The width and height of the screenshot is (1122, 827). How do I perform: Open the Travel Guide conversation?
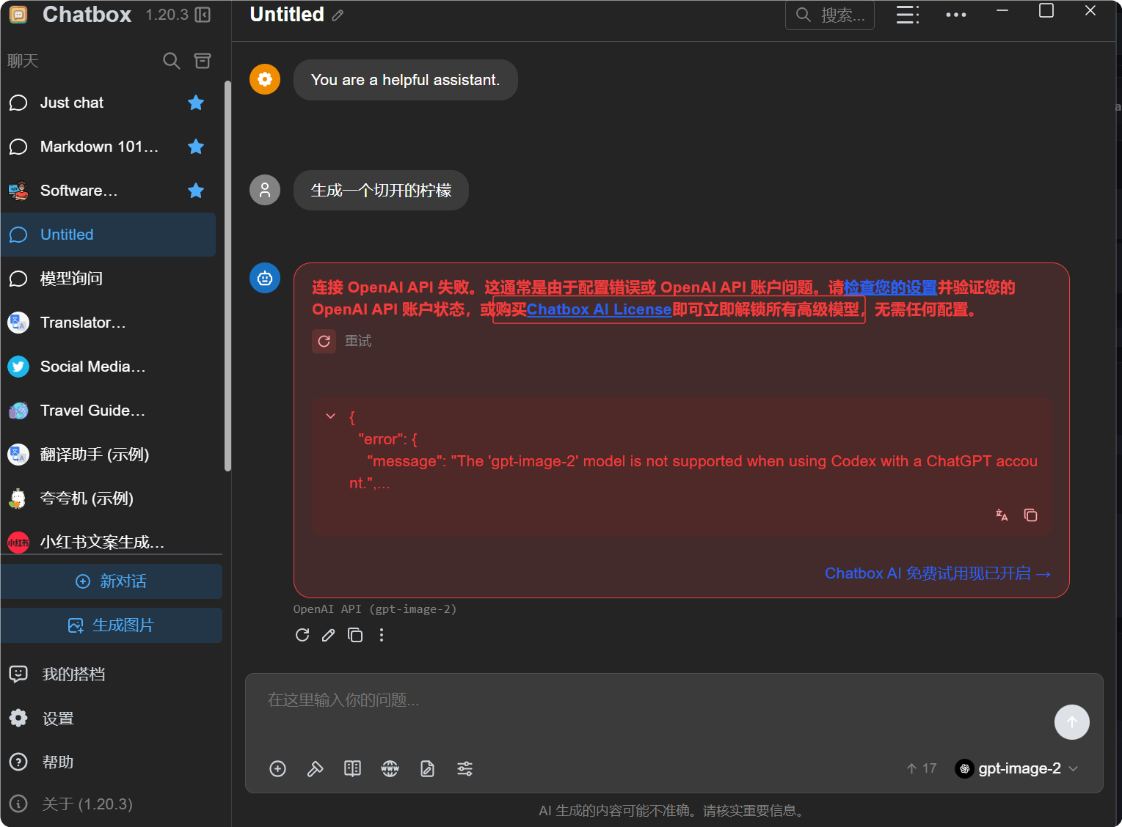coord(109,411)
